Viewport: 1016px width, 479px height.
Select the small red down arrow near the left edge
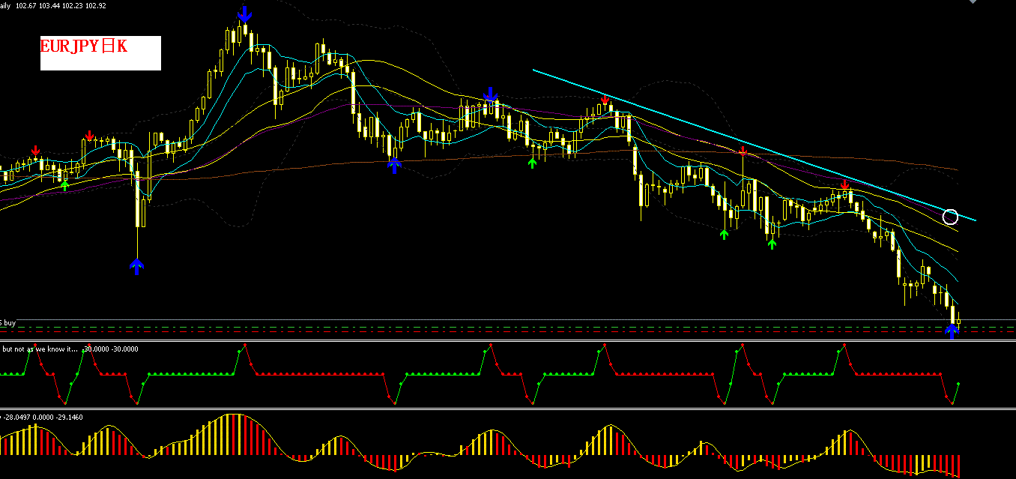(36, 151)
